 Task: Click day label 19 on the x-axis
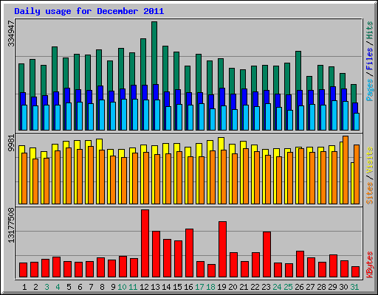pos(221,287)
